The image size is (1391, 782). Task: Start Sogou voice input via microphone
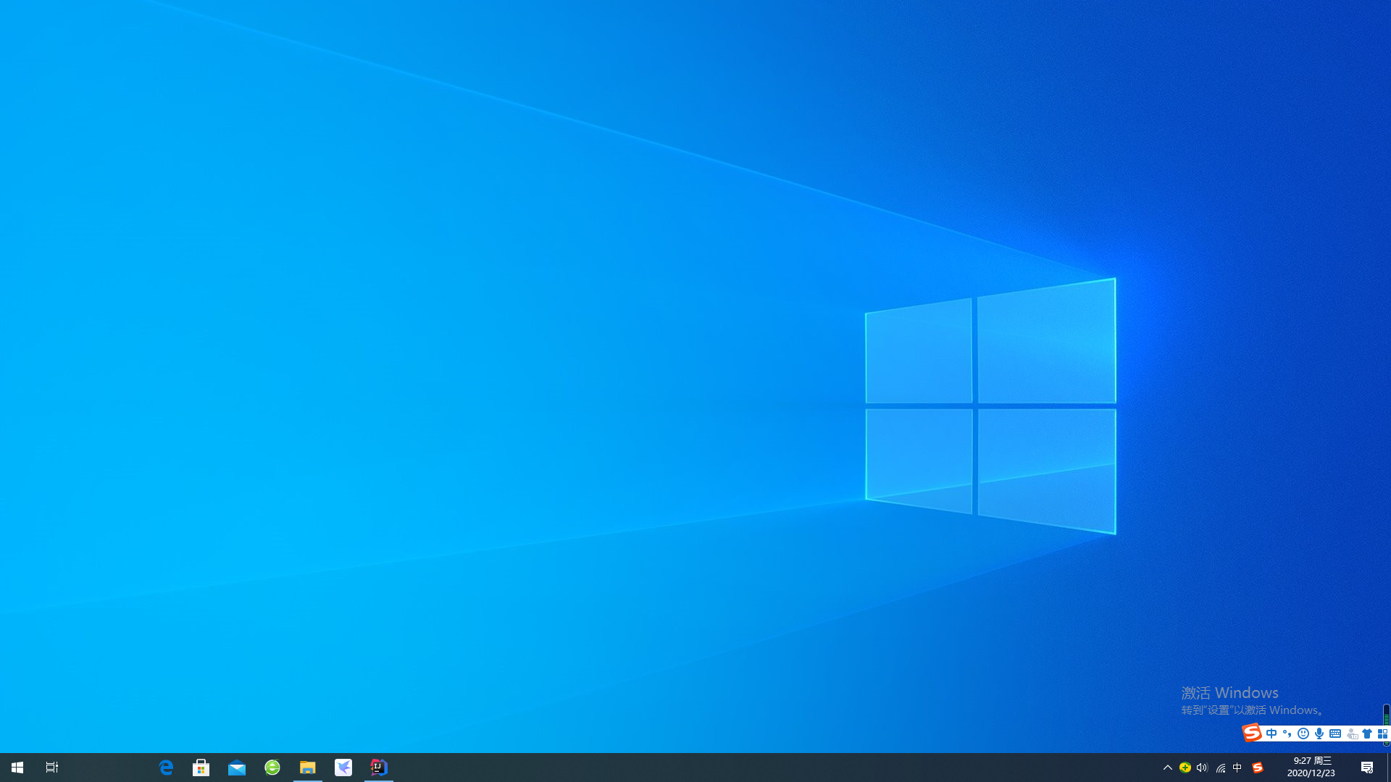[1319, 733]
